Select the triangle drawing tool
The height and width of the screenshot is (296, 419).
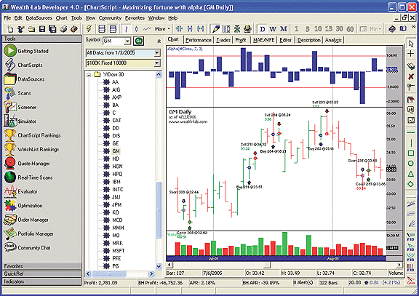pos(411,174)
